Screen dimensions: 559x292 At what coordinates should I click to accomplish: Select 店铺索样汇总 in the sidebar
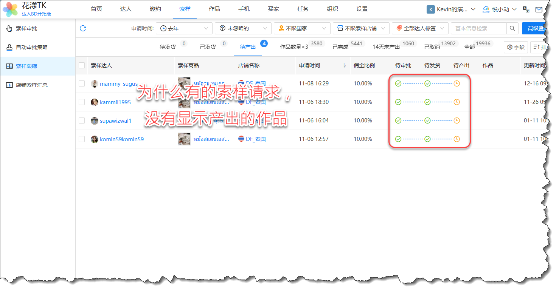(32, 85)
